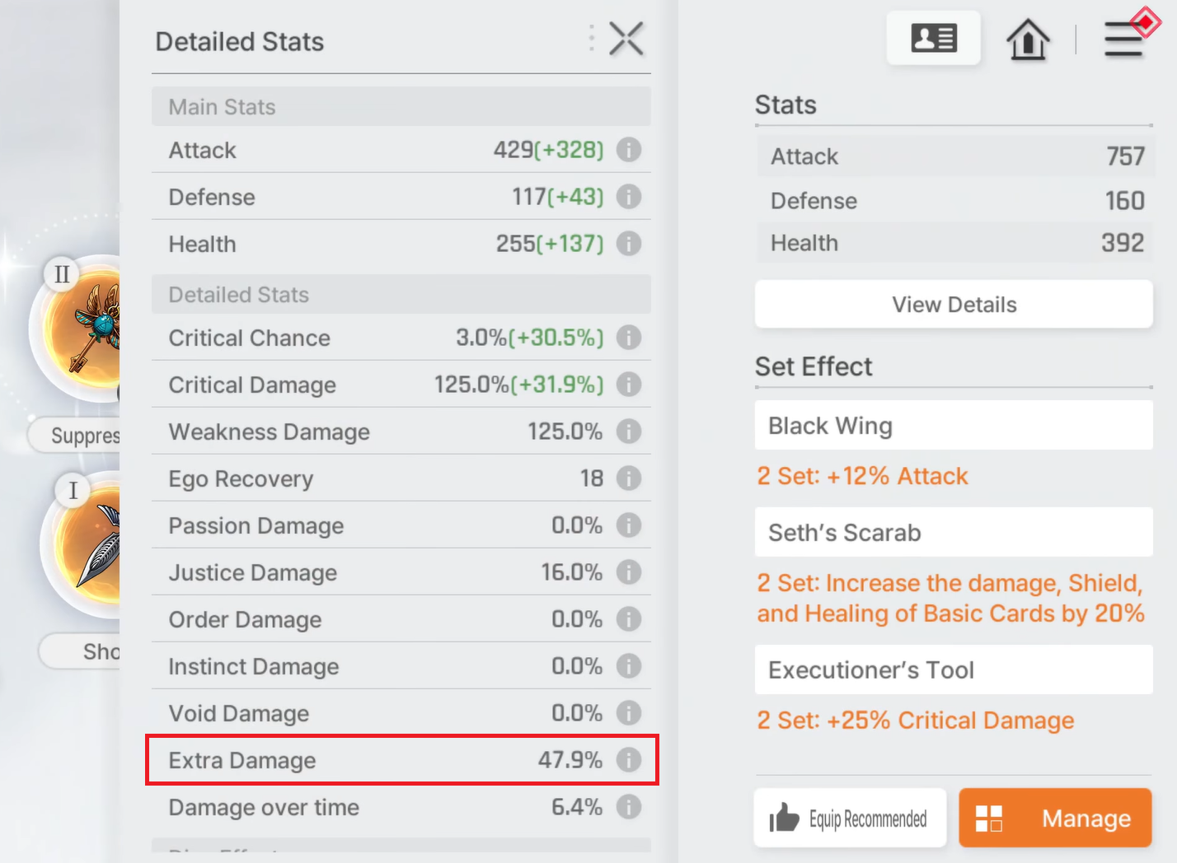
Task: Open the Manage equipment button
Action: pos(1055,818)
